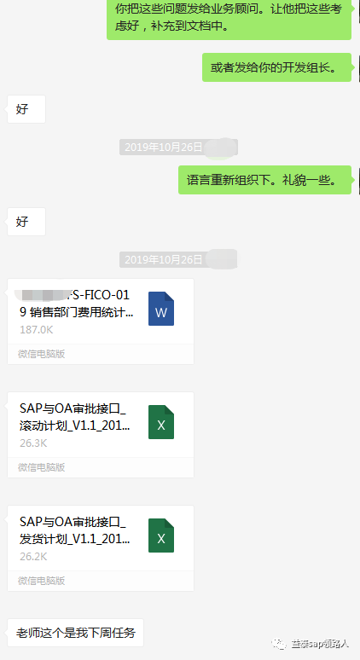Viewport: 360px width, 660px height.
Task: Open the Excel icon of 滚动计划 file
Action: coord(161,422)
